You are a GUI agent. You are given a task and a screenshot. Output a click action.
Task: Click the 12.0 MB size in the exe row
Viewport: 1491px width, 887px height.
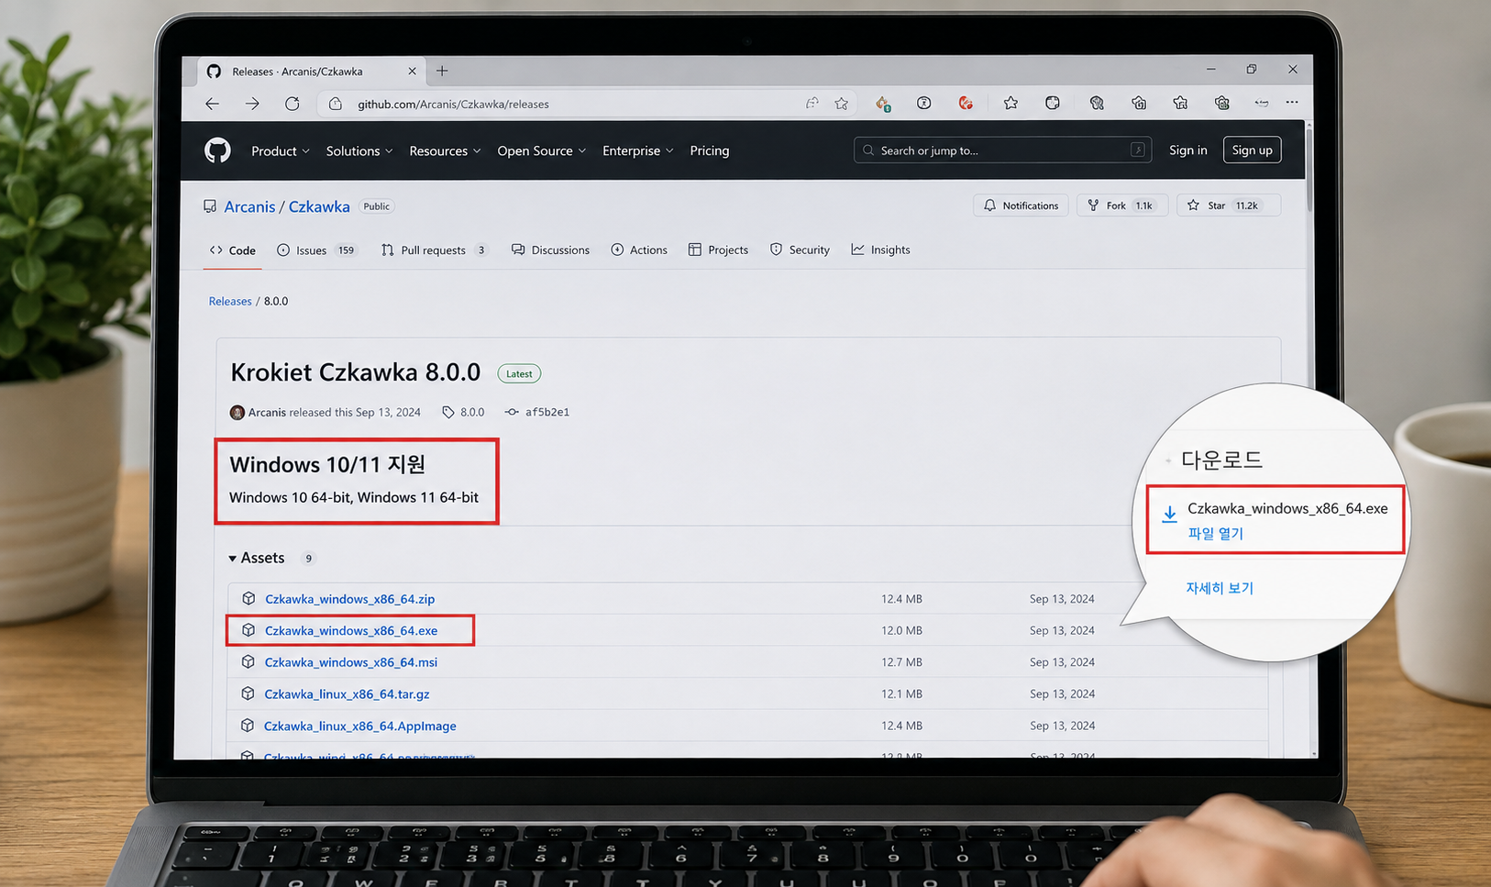click(x=901, y=630)
